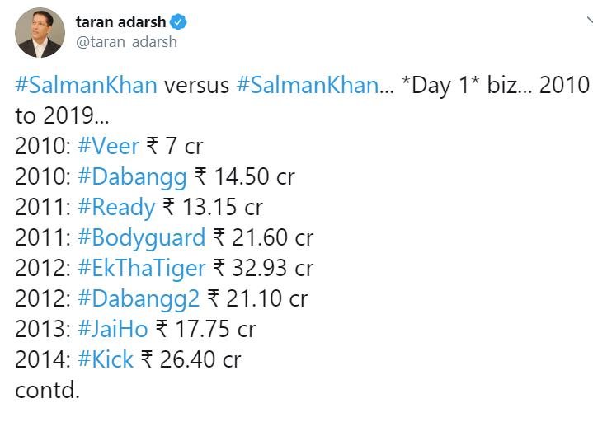Click the 'contd.' text at tweet end
Screen dimensions: 593x422
click(47, 389)
